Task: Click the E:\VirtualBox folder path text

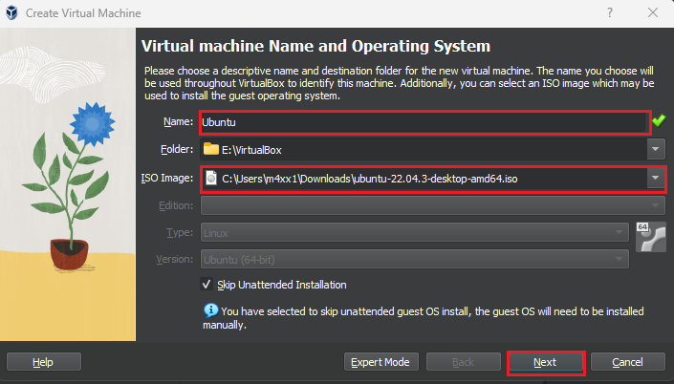Action: pos(251,150)
